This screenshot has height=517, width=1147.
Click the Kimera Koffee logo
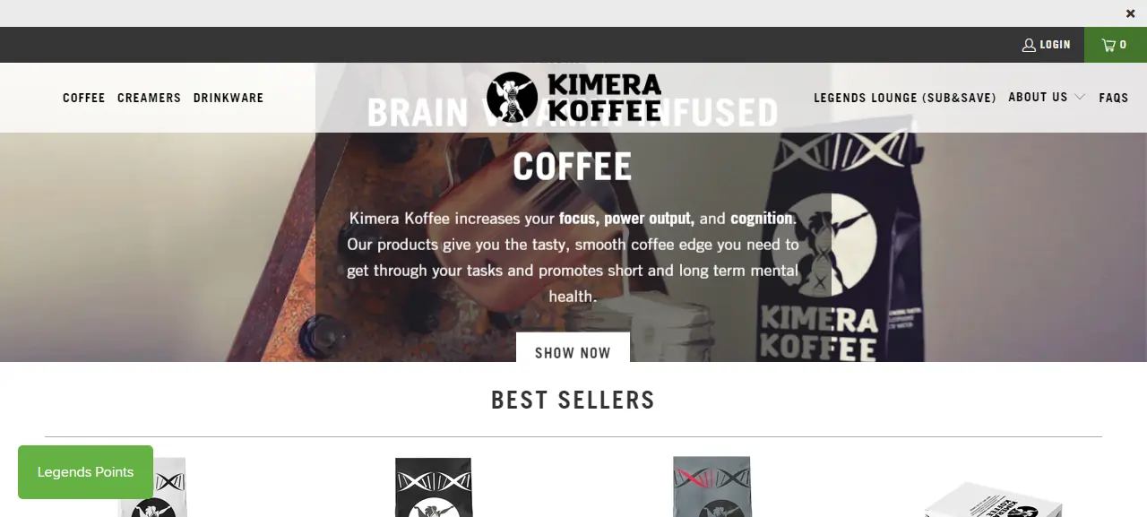(x=573, y=97)
